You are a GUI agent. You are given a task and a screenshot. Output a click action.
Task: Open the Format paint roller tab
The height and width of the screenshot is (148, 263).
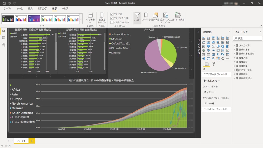pyautogui.click(x=213, y=64)
